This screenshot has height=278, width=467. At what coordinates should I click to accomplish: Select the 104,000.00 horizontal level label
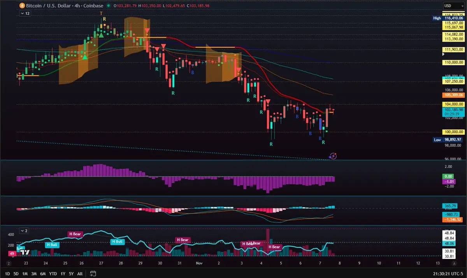[454, 104]
